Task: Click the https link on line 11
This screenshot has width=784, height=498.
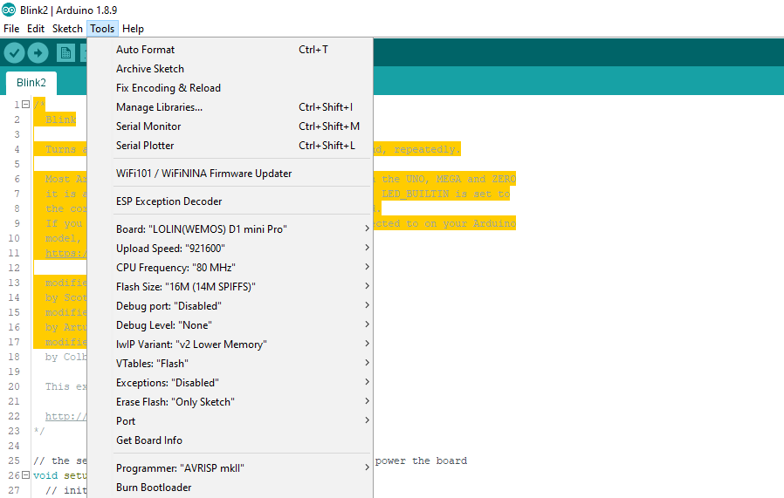Action: coord(66,253)
